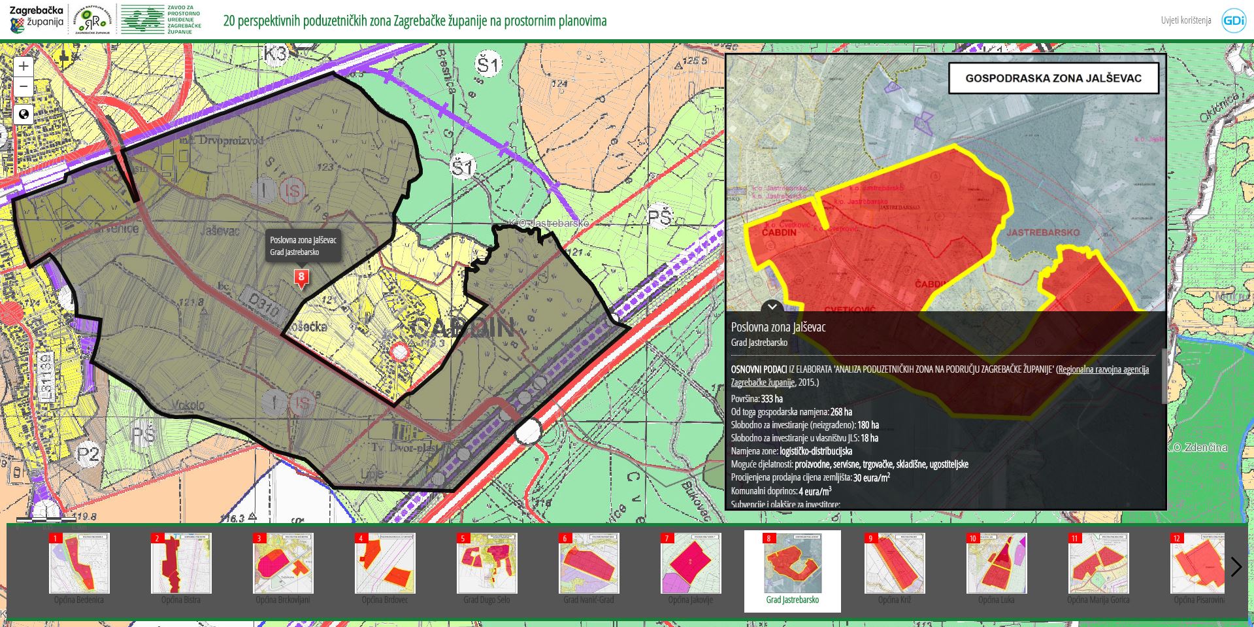1254x627 pixels.
Task: Click the Zavod za prostorno uređenje logo
Action: pos(162,20)
